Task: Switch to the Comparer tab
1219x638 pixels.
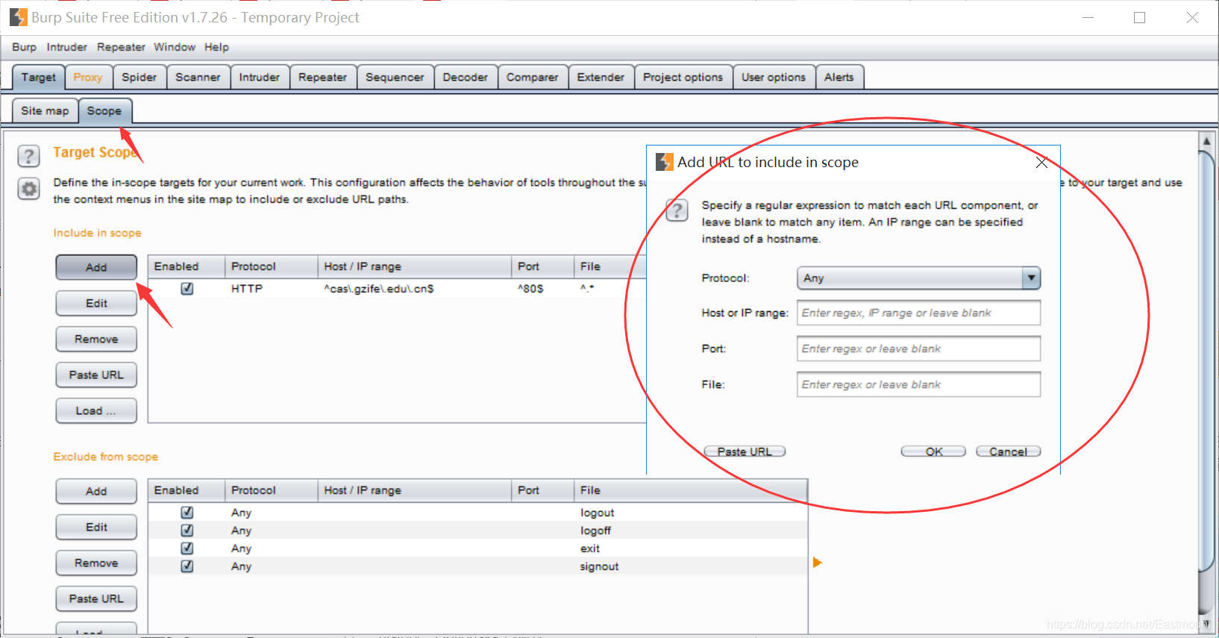Action: [532, 77]
